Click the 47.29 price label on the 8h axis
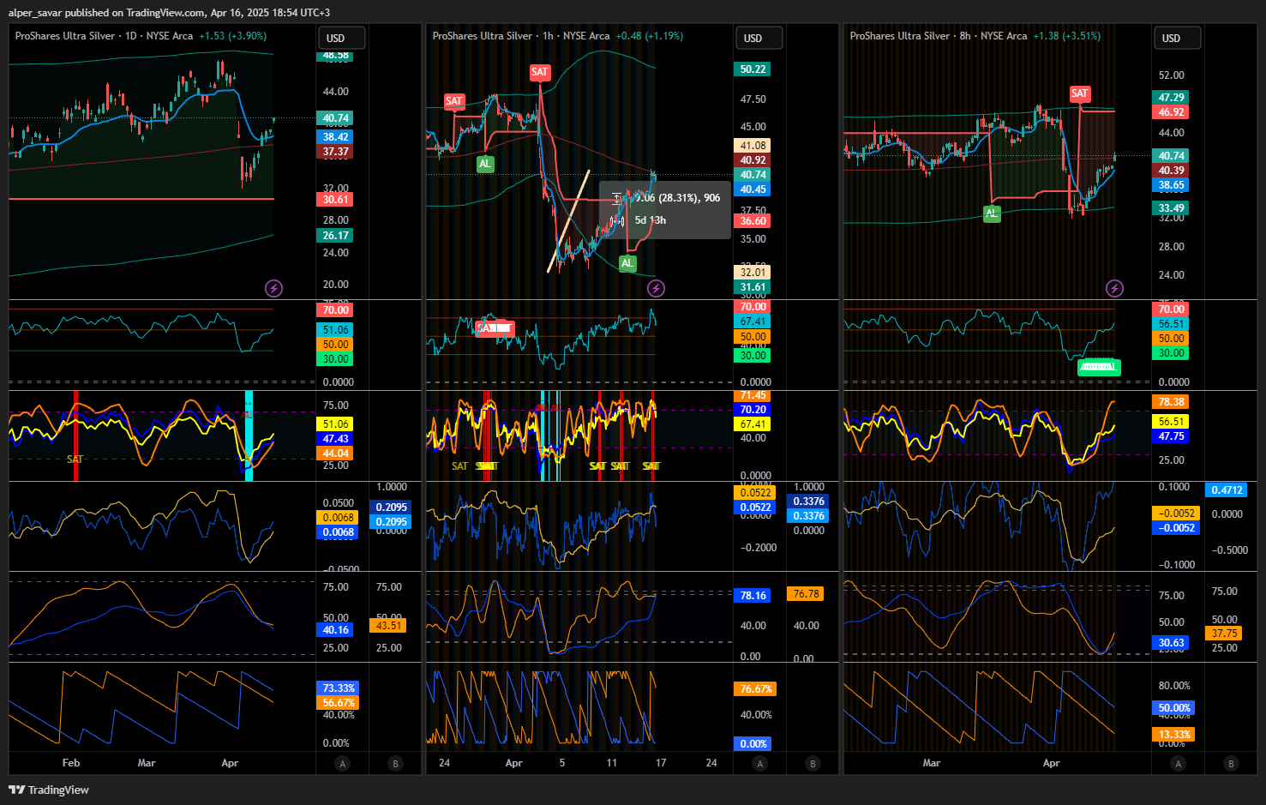The height and width of the screenshot is (805, 1266). (1171, 98)
